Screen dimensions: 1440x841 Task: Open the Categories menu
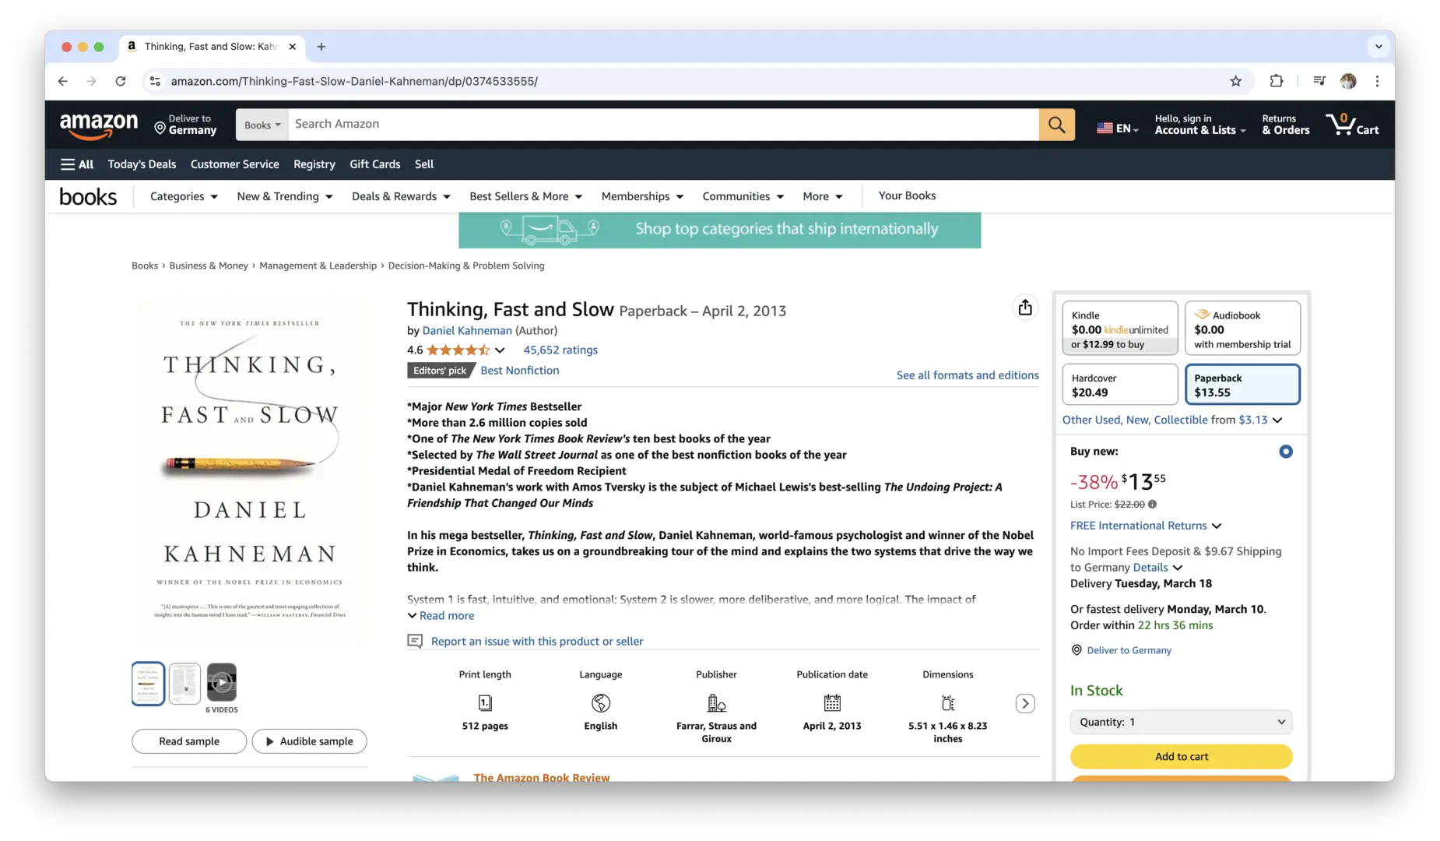coord(184,196)
